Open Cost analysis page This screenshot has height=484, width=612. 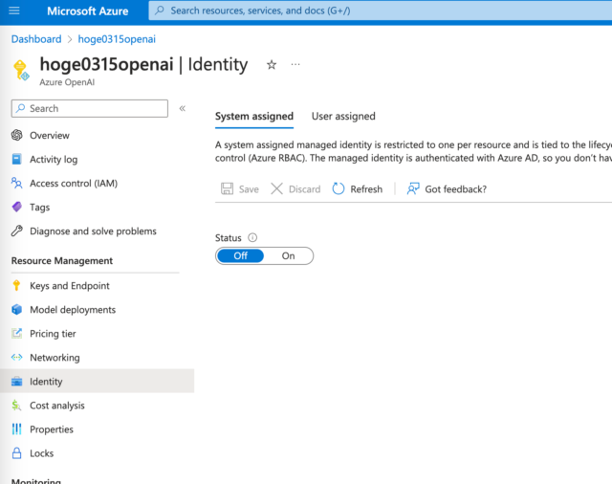[x=57, y=406]
